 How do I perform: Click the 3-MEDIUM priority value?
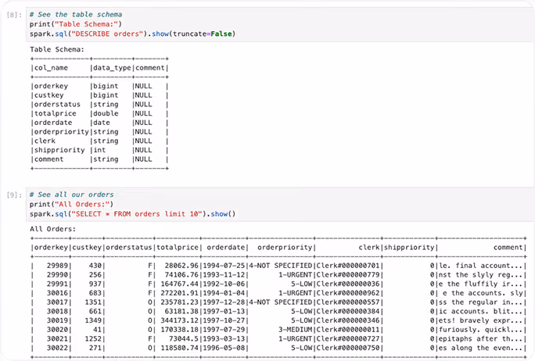click(x=296, y=330)
